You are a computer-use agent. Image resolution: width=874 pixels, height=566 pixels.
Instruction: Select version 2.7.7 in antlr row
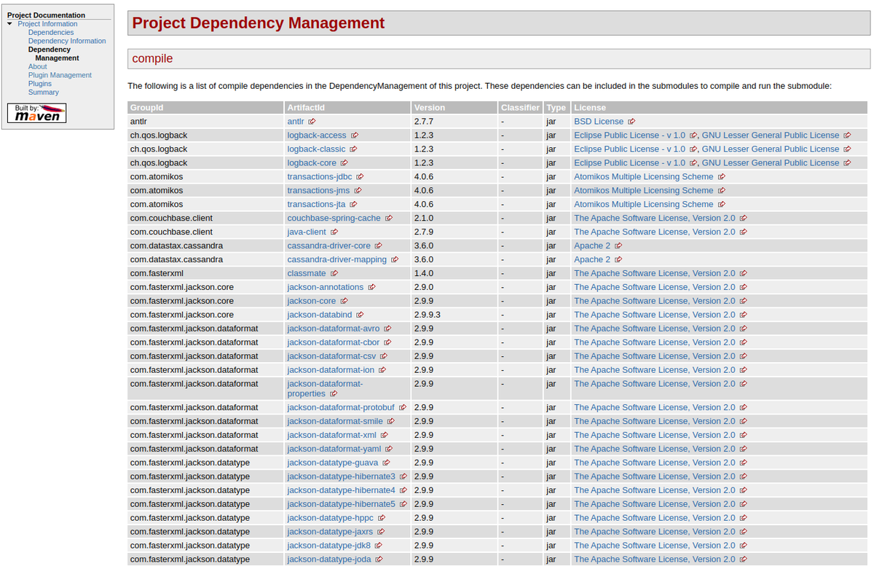tap(424, 122)
